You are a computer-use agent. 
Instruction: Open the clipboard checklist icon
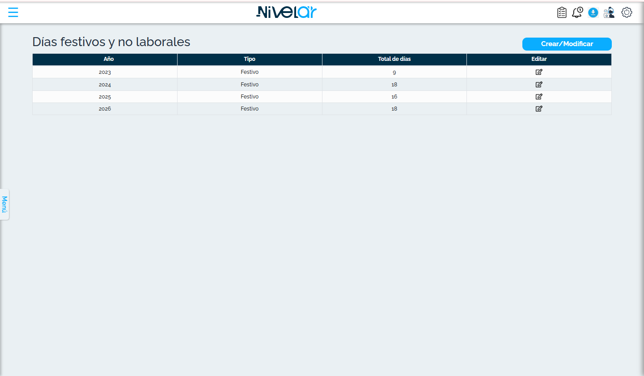[562, 13]
